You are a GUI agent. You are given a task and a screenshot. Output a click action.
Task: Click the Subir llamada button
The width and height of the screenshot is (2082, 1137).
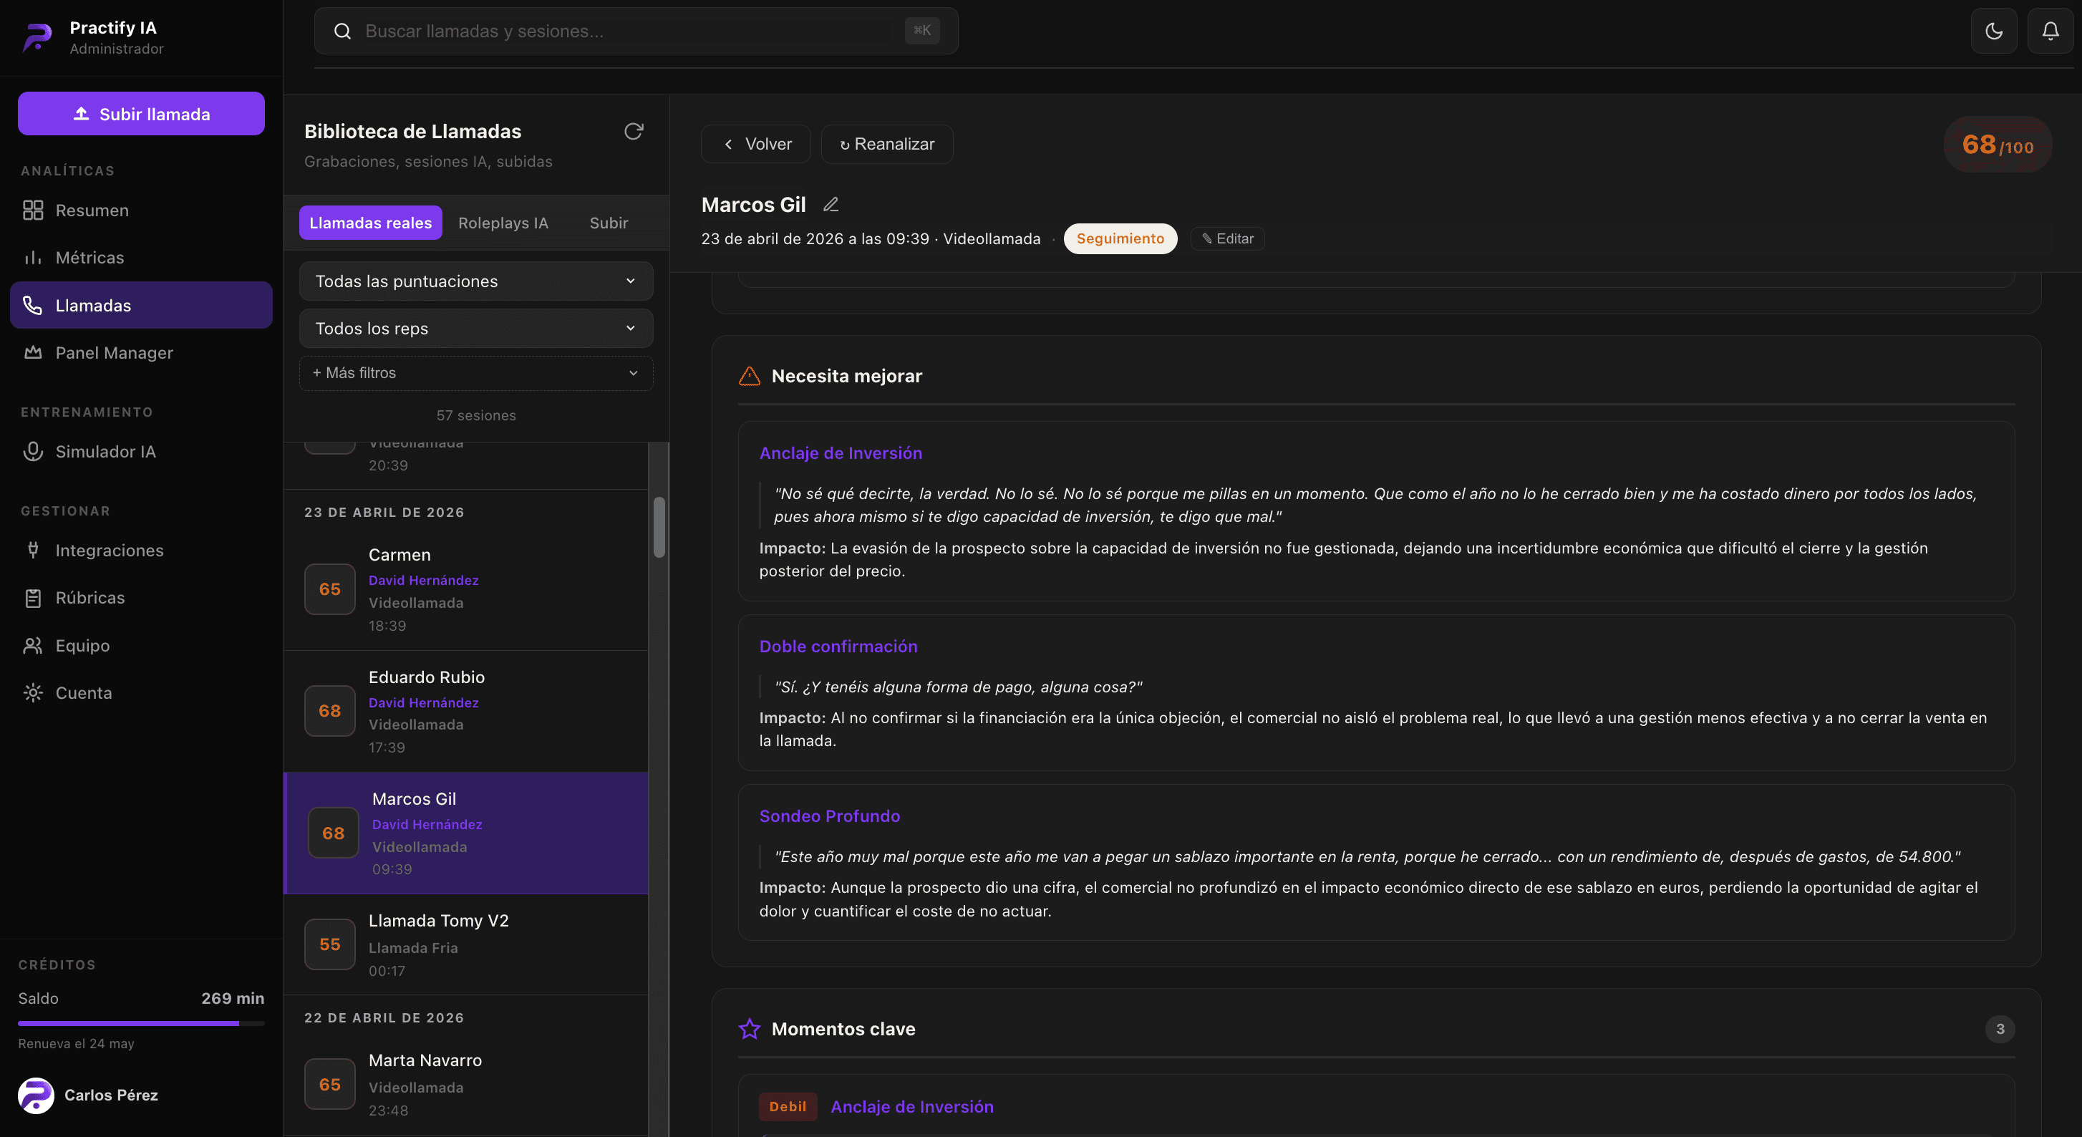coord(142,114)
